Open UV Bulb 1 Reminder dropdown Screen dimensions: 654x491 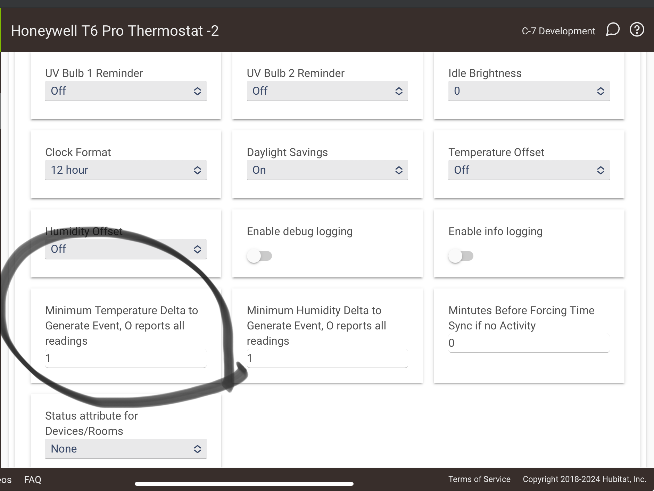click(126, 91)
